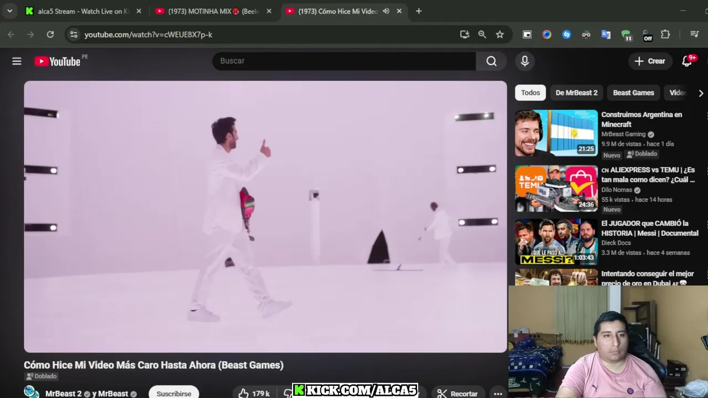Click the URL youtube.com/watch address bar
Screen dimensions: 708x398
148,34
